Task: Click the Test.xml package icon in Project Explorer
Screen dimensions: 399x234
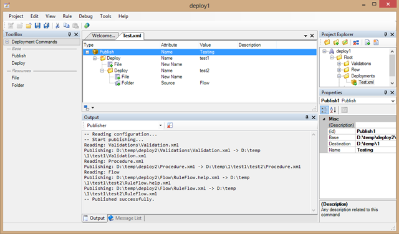Action: (353, 82)
